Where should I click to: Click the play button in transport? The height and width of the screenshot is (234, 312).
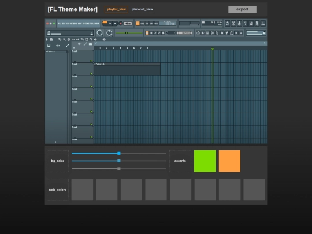(110, 24)
